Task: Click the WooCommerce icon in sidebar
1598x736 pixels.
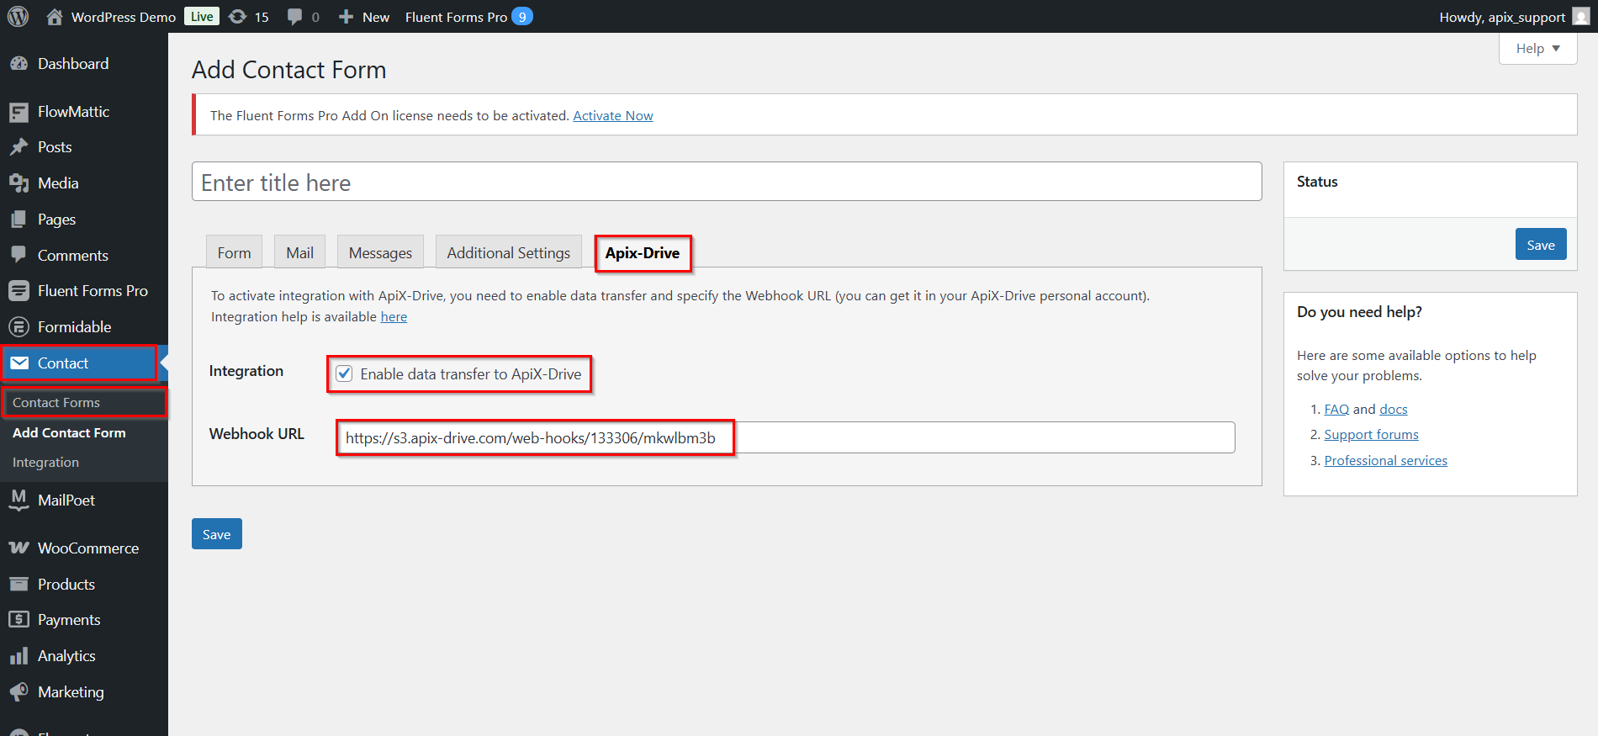Action: click(19, 548)
